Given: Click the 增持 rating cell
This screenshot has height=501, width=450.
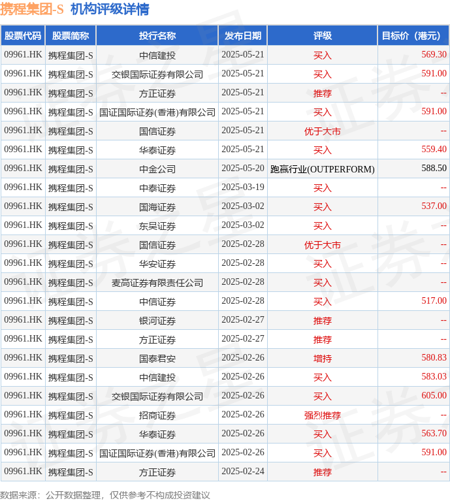Looking at the screenshot, I should point(322,359).
